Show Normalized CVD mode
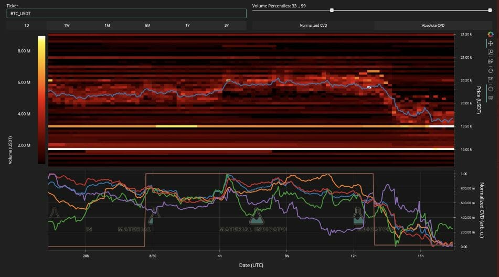499x277 pixels. [313, 25]
